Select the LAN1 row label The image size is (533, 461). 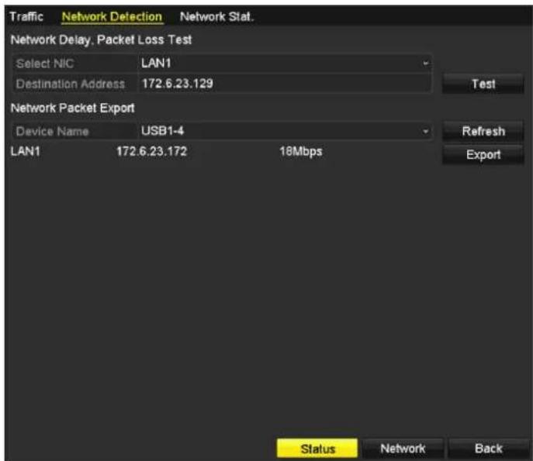tap(26, 151)
